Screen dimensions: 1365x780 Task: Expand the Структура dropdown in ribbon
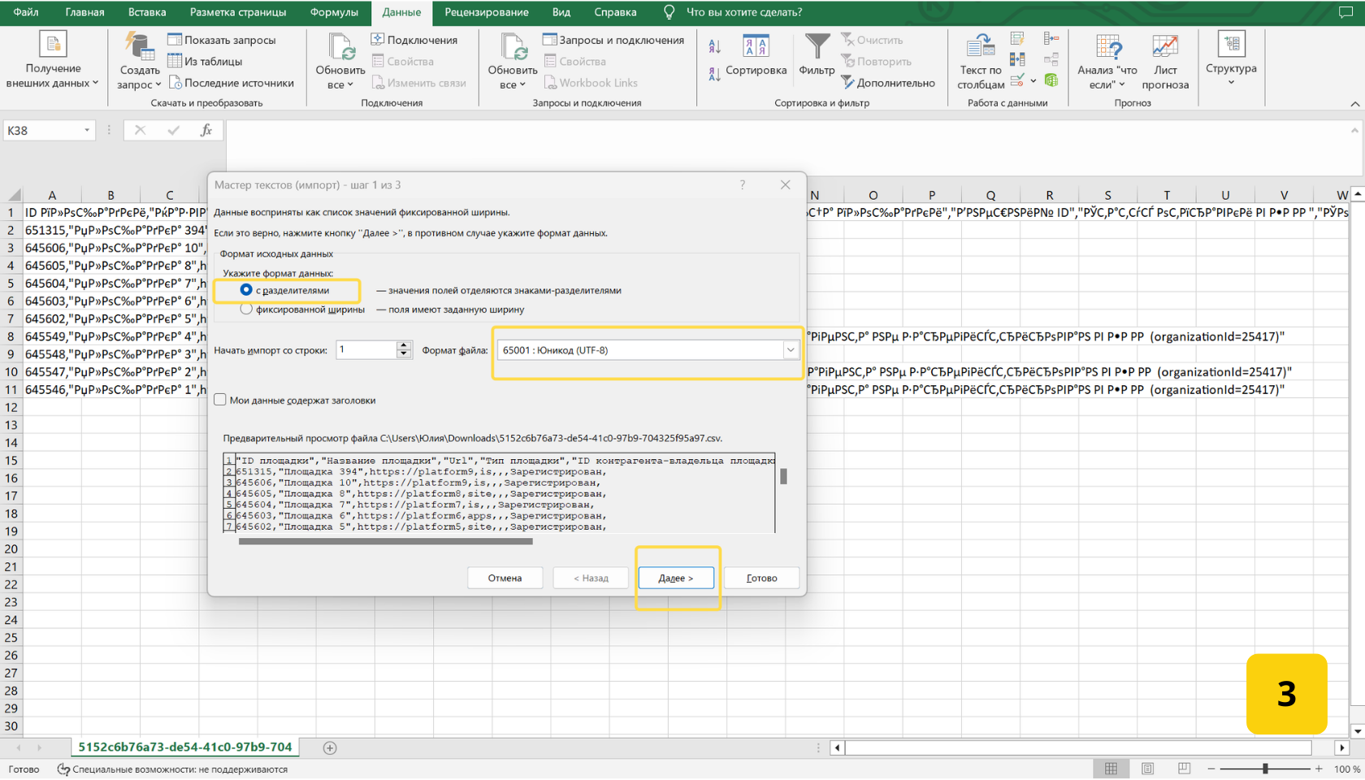pyautogui.click(x=1231, y=82)
